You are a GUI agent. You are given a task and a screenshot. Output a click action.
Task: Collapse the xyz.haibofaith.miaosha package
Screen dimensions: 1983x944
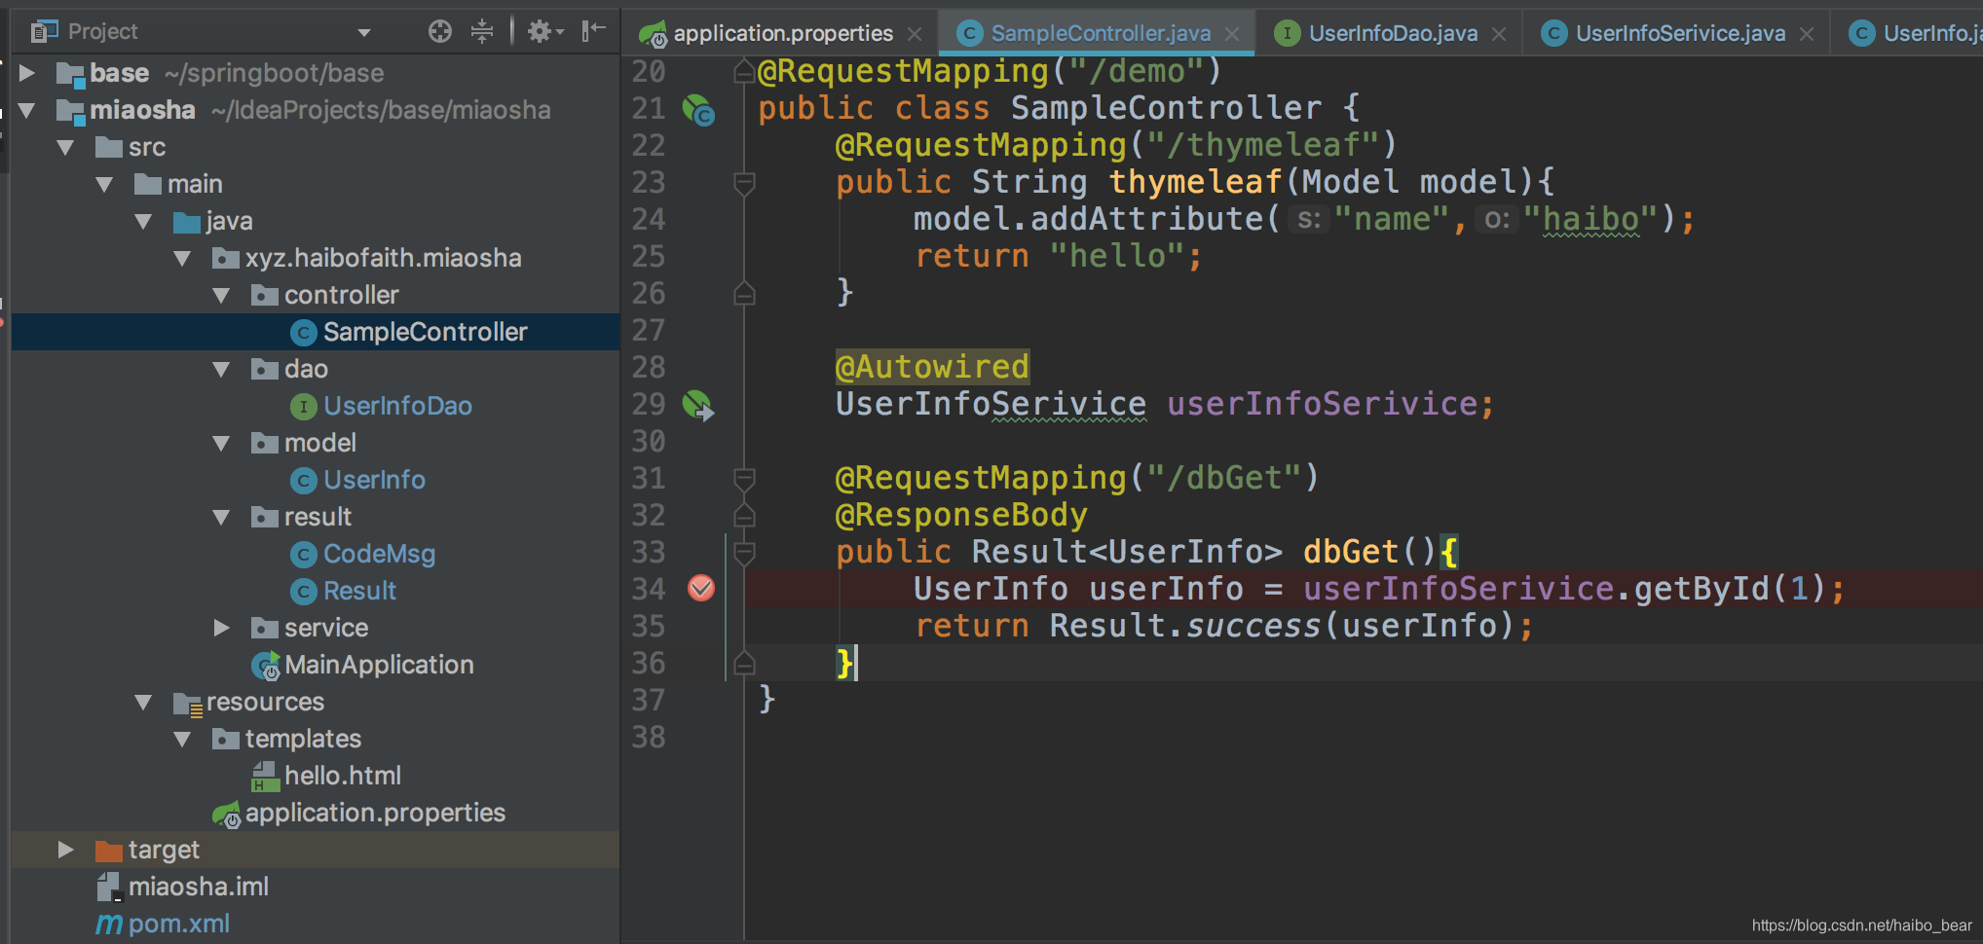tap(183, 258)
